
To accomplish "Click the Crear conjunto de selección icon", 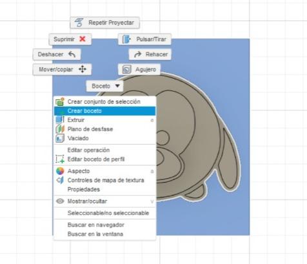I will pos(60,101).
